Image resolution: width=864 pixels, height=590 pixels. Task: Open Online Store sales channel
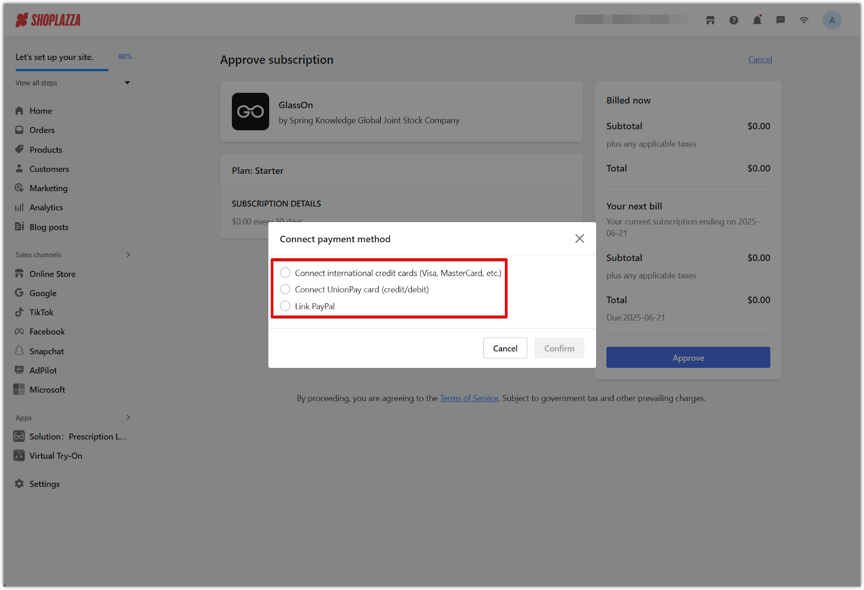pyautogui.click(x=52, y=274)
